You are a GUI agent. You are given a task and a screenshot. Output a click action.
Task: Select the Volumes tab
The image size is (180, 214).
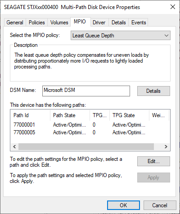point(59,23)
